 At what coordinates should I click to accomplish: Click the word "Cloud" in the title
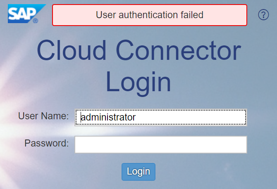tap(72, 50)
